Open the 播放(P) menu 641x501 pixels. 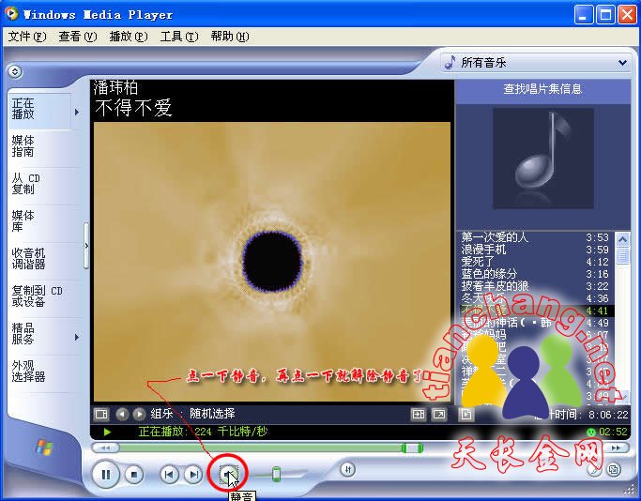point(129,37)
